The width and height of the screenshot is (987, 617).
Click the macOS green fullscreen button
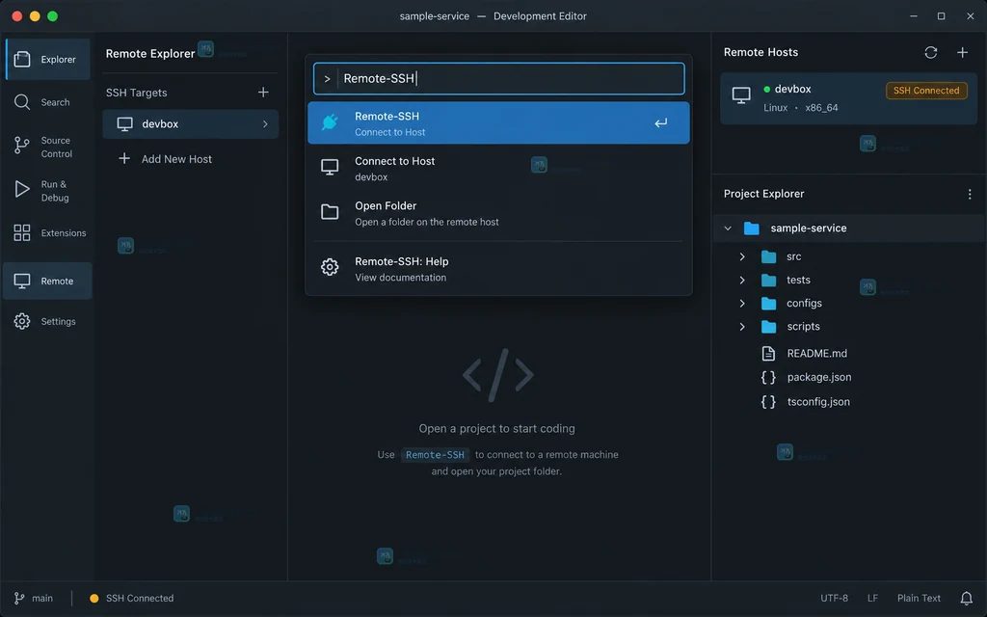click(53, 16)
